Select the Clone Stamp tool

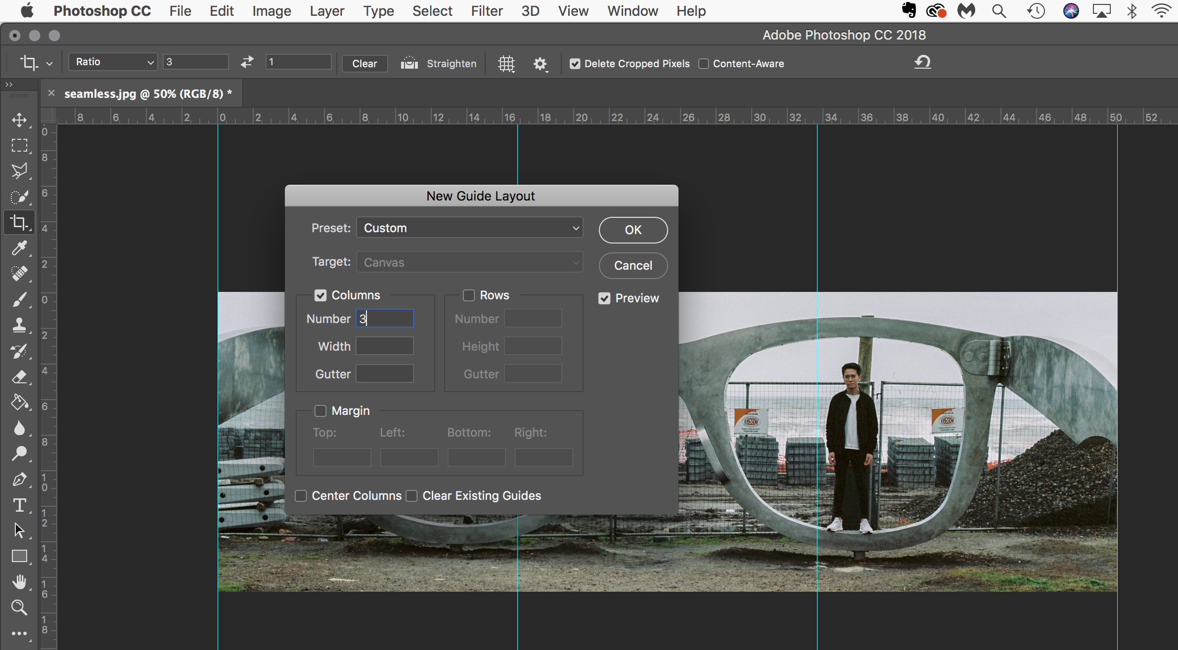(x=19, y=325)
